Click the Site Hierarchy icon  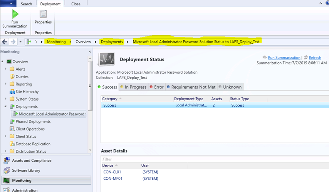pos(12,92)
